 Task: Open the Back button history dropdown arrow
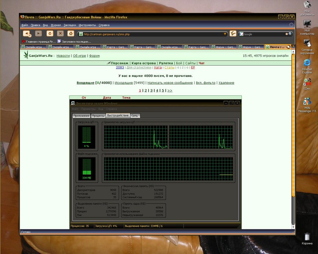(30, 36)
